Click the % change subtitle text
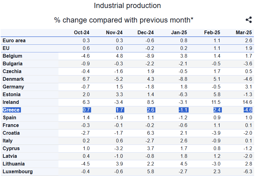 [x=124, y=20]
